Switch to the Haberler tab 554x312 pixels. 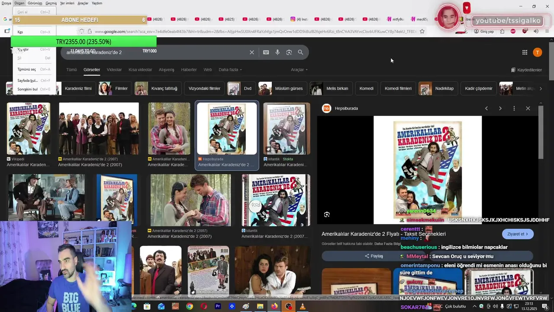[189, 70]
